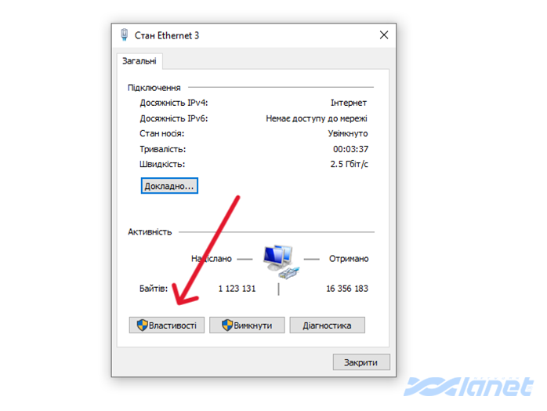Click the Ethernet adapter icon in title bar
Viewport: 547px width, 411px height.
tap(124, 35)
